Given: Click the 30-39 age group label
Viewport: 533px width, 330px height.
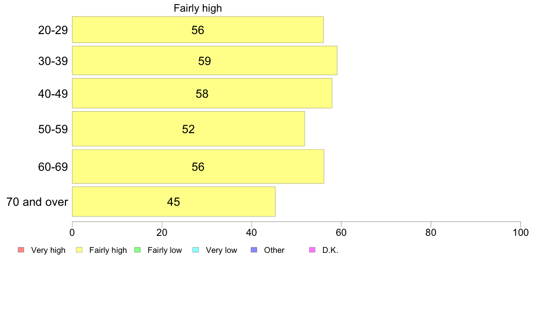Looking at the screenshot, I should pyautogui.click(x=53, y=61).
